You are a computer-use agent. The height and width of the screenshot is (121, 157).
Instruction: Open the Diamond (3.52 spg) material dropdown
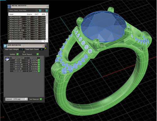coord(16,99)
